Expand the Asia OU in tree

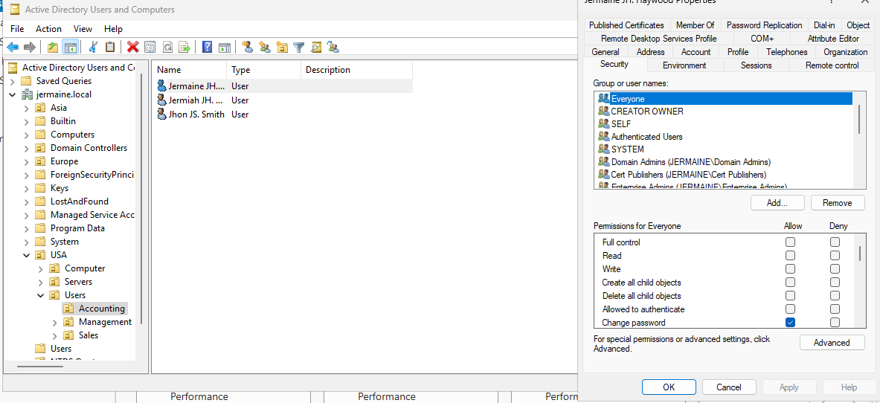pyautogui.click(x=26, y=108)
